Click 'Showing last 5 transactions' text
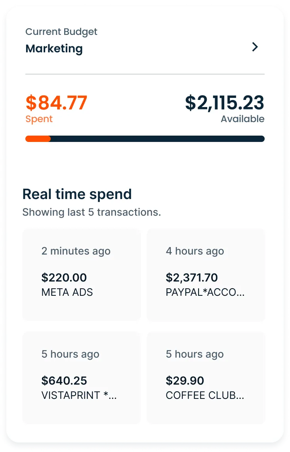Screen dimensions: 290x452 (x=92, y=212)
